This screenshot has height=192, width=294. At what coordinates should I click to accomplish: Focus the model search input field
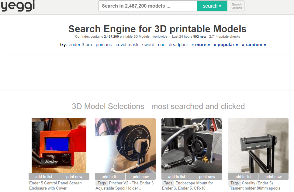point(147,6)
